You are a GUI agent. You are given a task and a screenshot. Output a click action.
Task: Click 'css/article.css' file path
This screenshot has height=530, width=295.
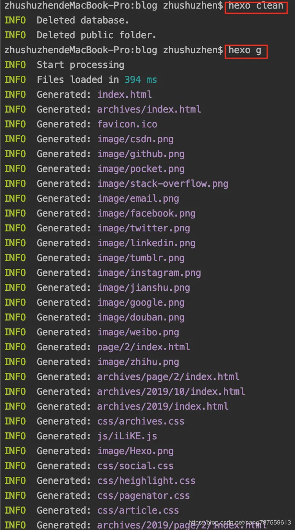click(x=138, y=510)
